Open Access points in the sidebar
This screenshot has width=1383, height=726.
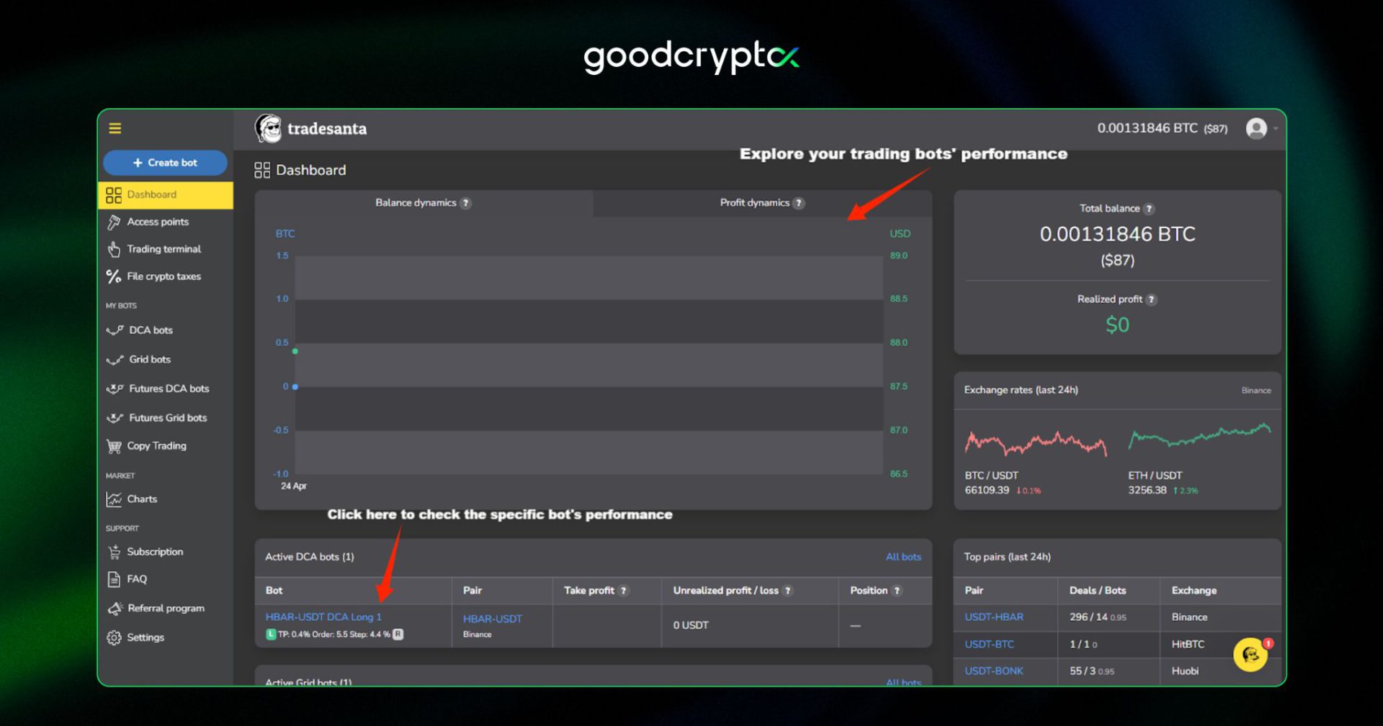point(158,222)
